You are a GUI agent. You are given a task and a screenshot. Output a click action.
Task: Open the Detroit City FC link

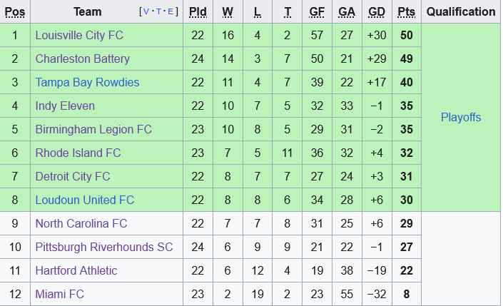(73, 176)
